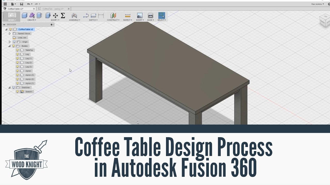
Task: Select the TableTop body in browser
Action: click(x=29, y=50)
